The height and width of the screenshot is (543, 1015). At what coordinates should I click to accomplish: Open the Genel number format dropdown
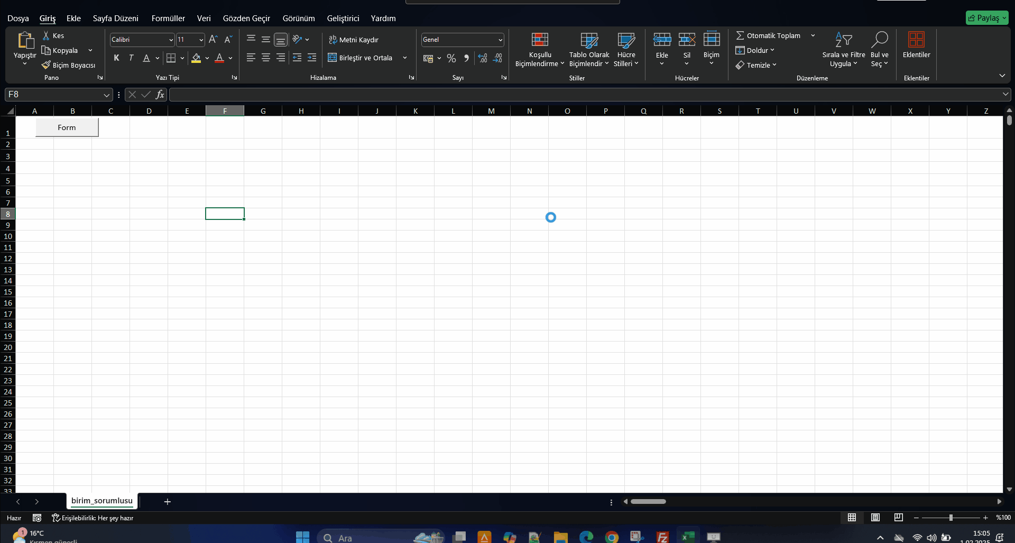click(x=500, y=40)
